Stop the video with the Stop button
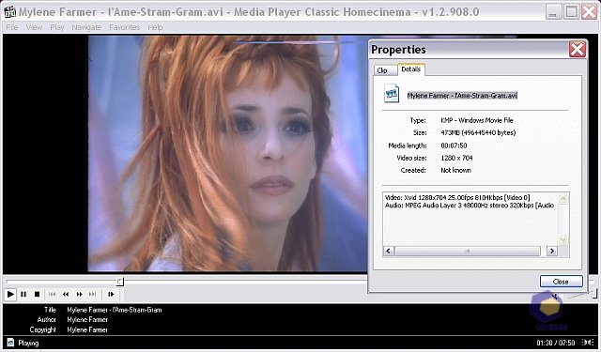Image resolution: width=601 pixels, height=352 pixels. pyautogui.click(x=37, y=294)
